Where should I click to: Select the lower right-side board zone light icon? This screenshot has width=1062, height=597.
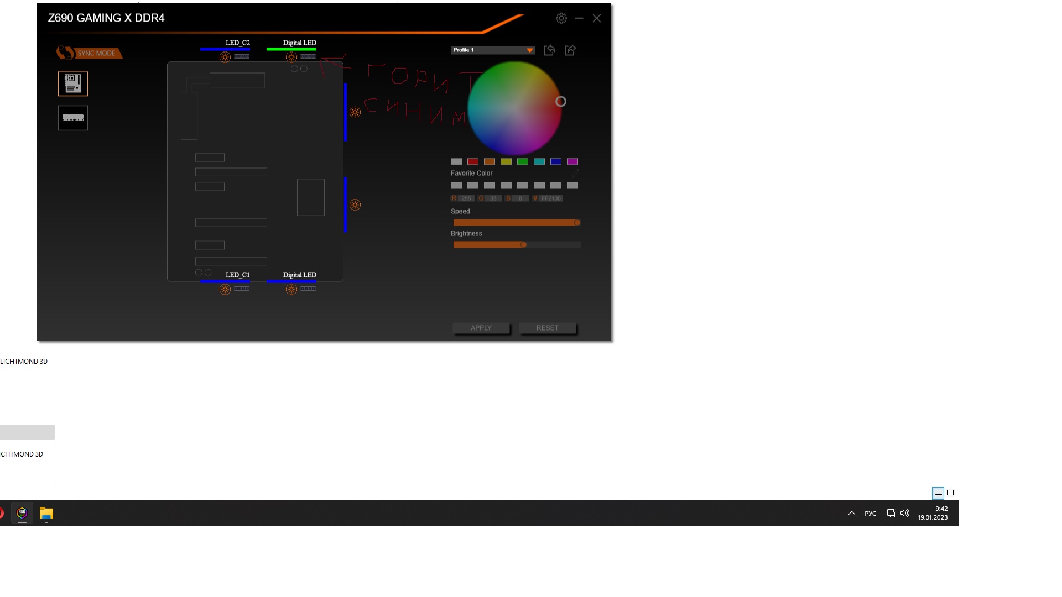[355, 205]
